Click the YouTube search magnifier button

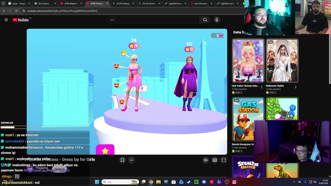click(205, 20)
